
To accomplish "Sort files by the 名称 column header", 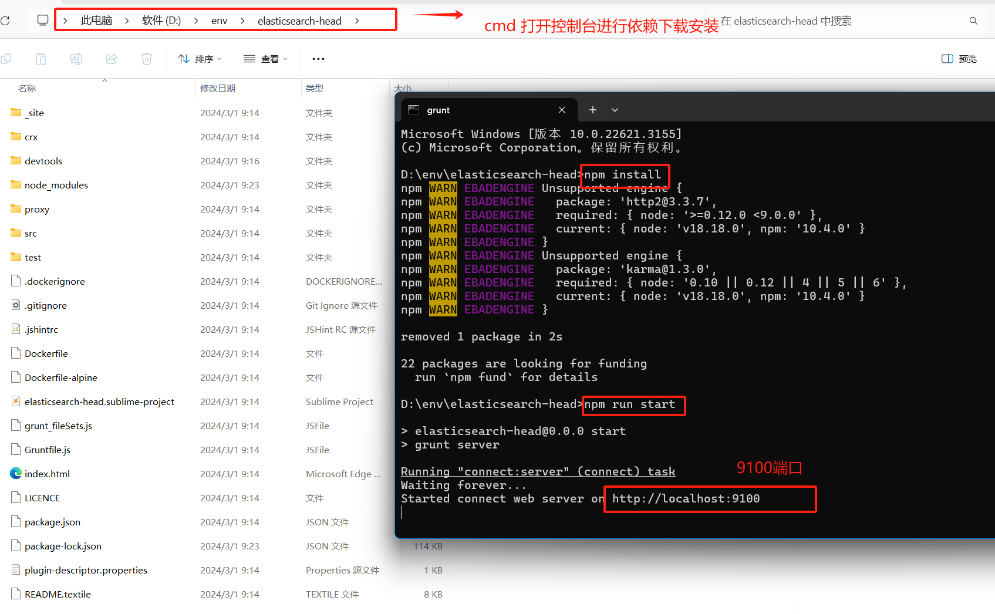I will click(x=27, y=88).
